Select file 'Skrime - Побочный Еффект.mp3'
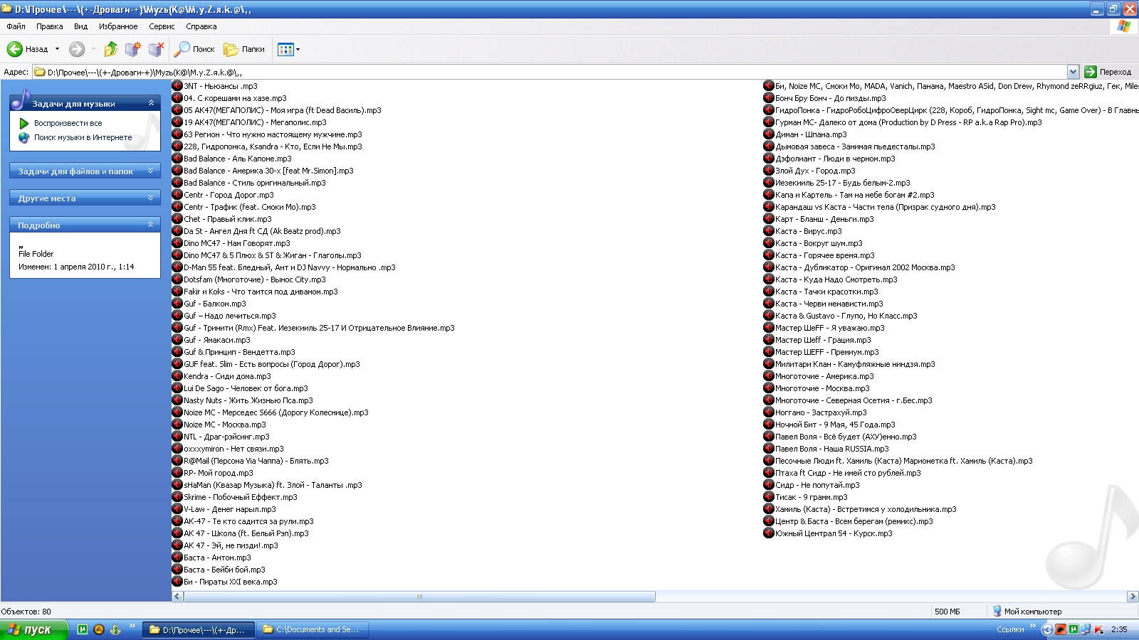This screenshot has height=640, width=1139. coord(235,497)
